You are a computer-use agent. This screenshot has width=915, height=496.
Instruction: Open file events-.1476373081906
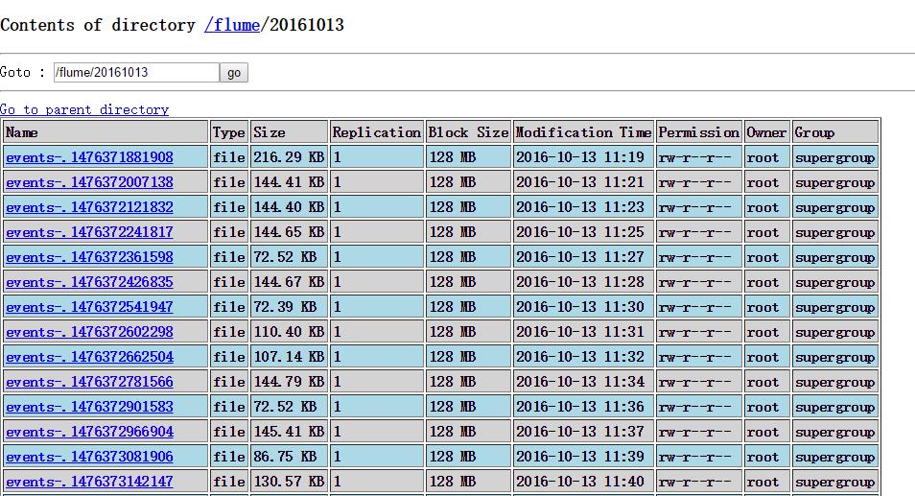[x=89, y=457]
